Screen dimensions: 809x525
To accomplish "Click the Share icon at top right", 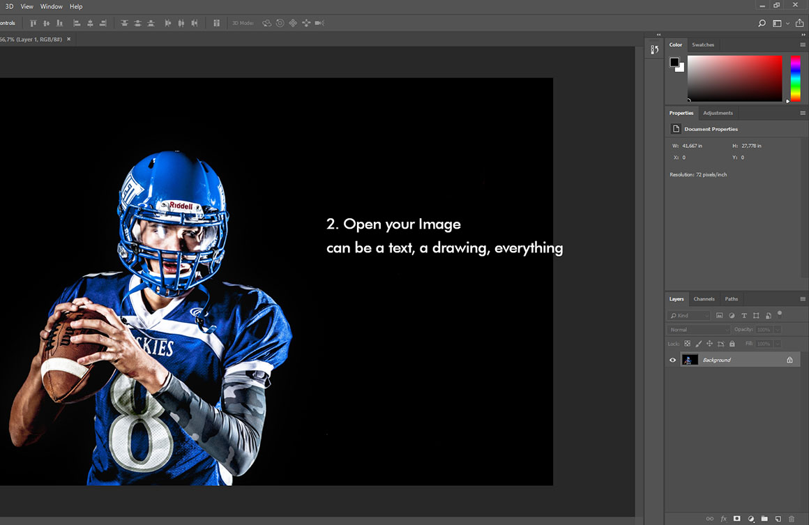I will tap(799, 23).
